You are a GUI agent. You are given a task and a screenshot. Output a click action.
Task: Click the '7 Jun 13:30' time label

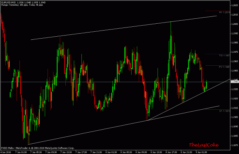(66, 152)
